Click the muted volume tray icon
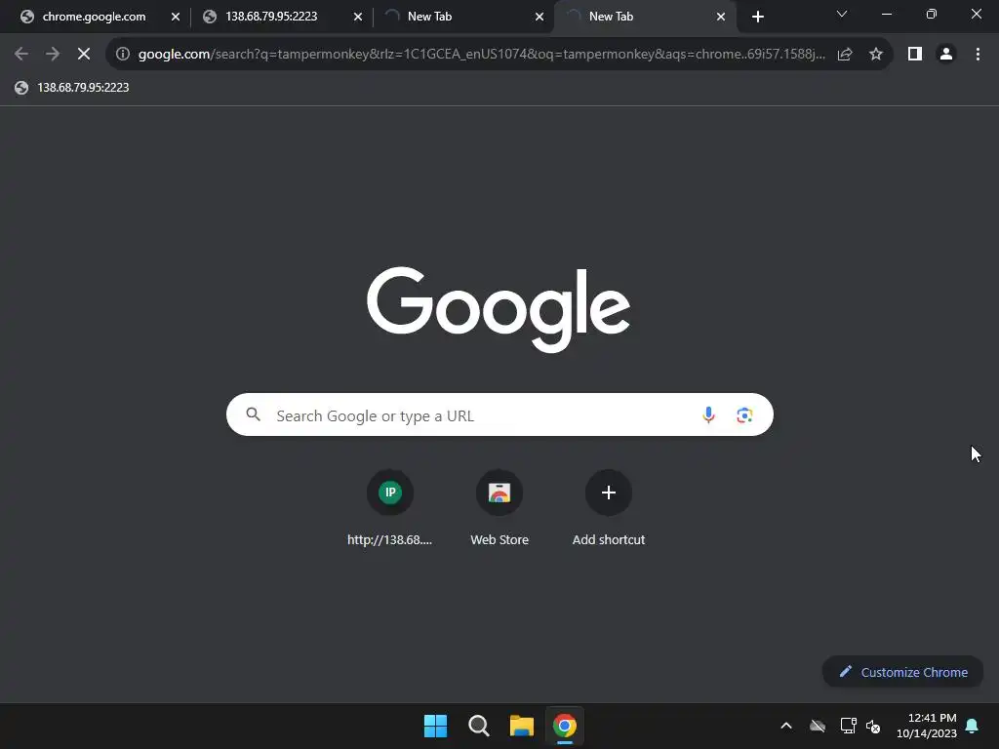The image size is (999, 749). pos(873,726)
